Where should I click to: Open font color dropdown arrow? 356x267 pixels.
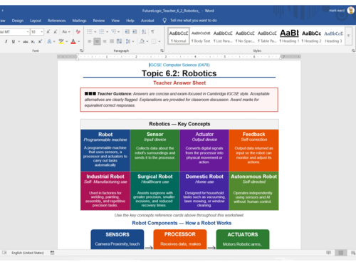(x=79, y=41)
